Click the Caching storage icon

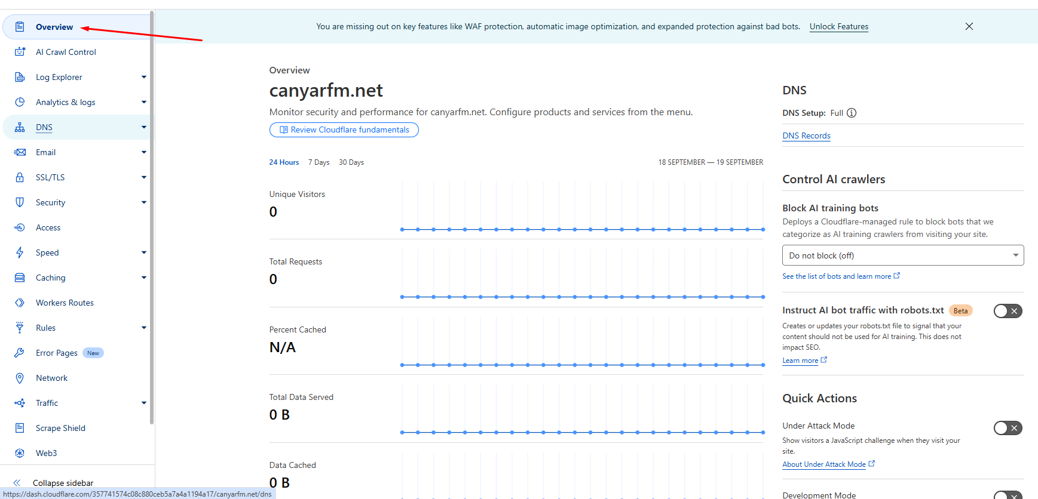pyautogui.click(x=20, y=278)
